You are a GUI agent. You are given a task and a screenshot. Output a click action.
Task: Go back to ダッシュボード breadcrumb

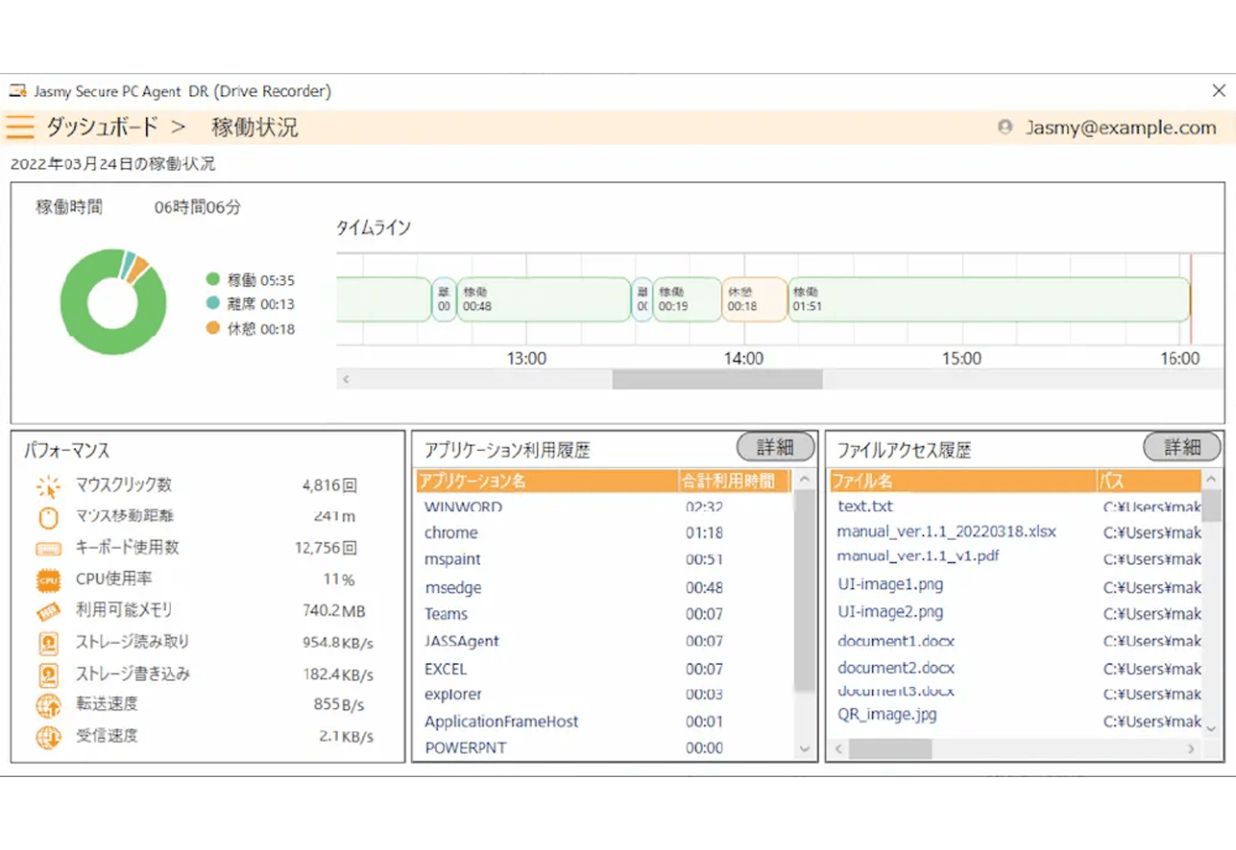[102, 127]
